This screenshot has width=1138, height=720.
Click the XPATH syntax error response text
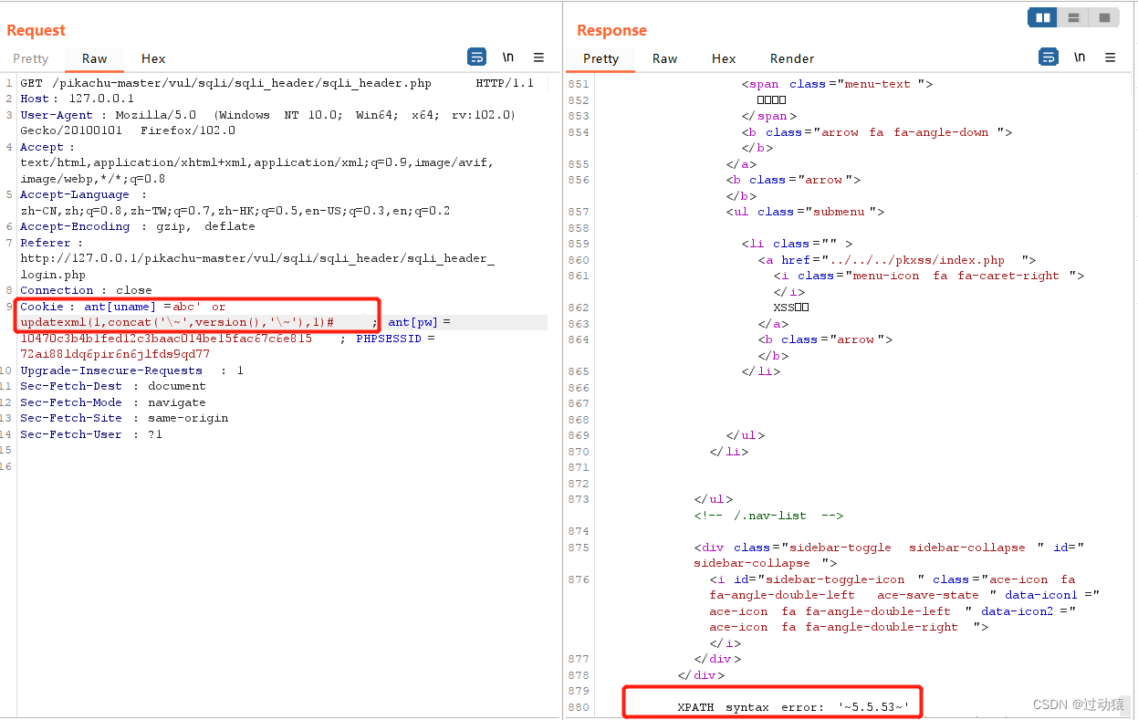point(793,707)
